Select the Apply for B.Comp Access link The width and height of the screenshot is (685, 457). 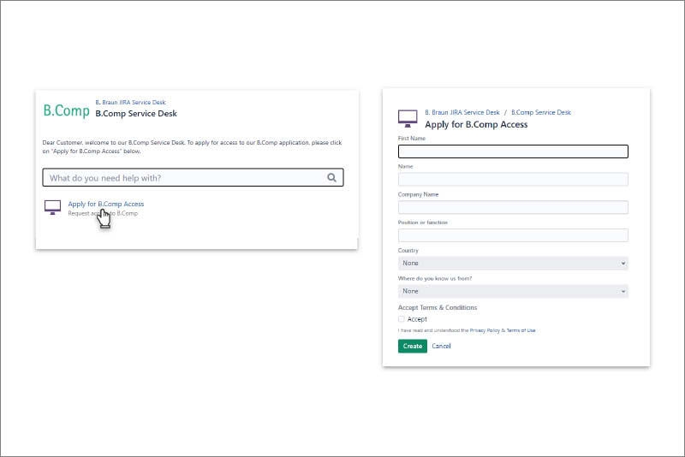coord(106,204)
